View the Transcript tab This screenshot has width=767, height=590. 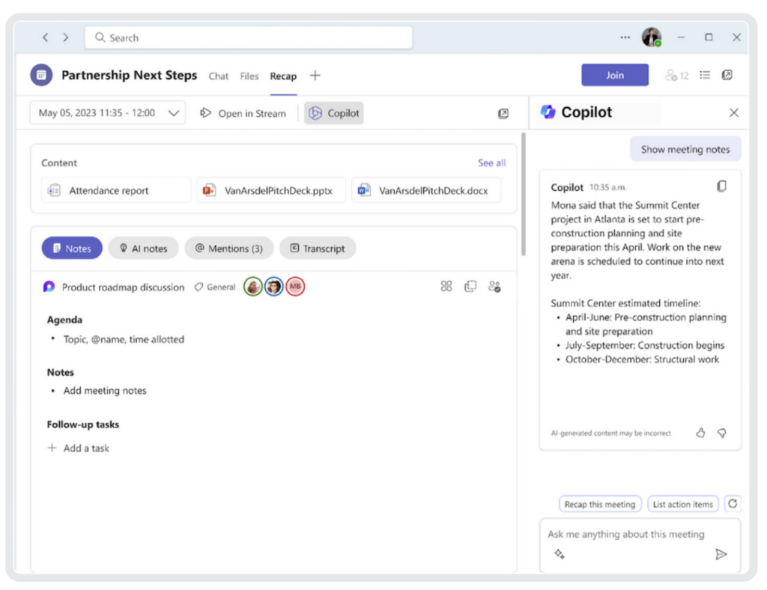click(318, 248)
